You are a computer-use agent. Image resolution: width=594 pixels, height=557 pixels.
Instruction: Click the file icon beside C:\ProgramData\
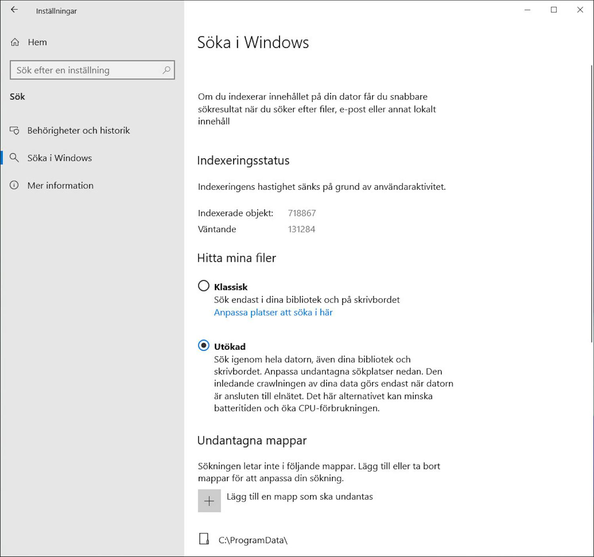(204, 539)
